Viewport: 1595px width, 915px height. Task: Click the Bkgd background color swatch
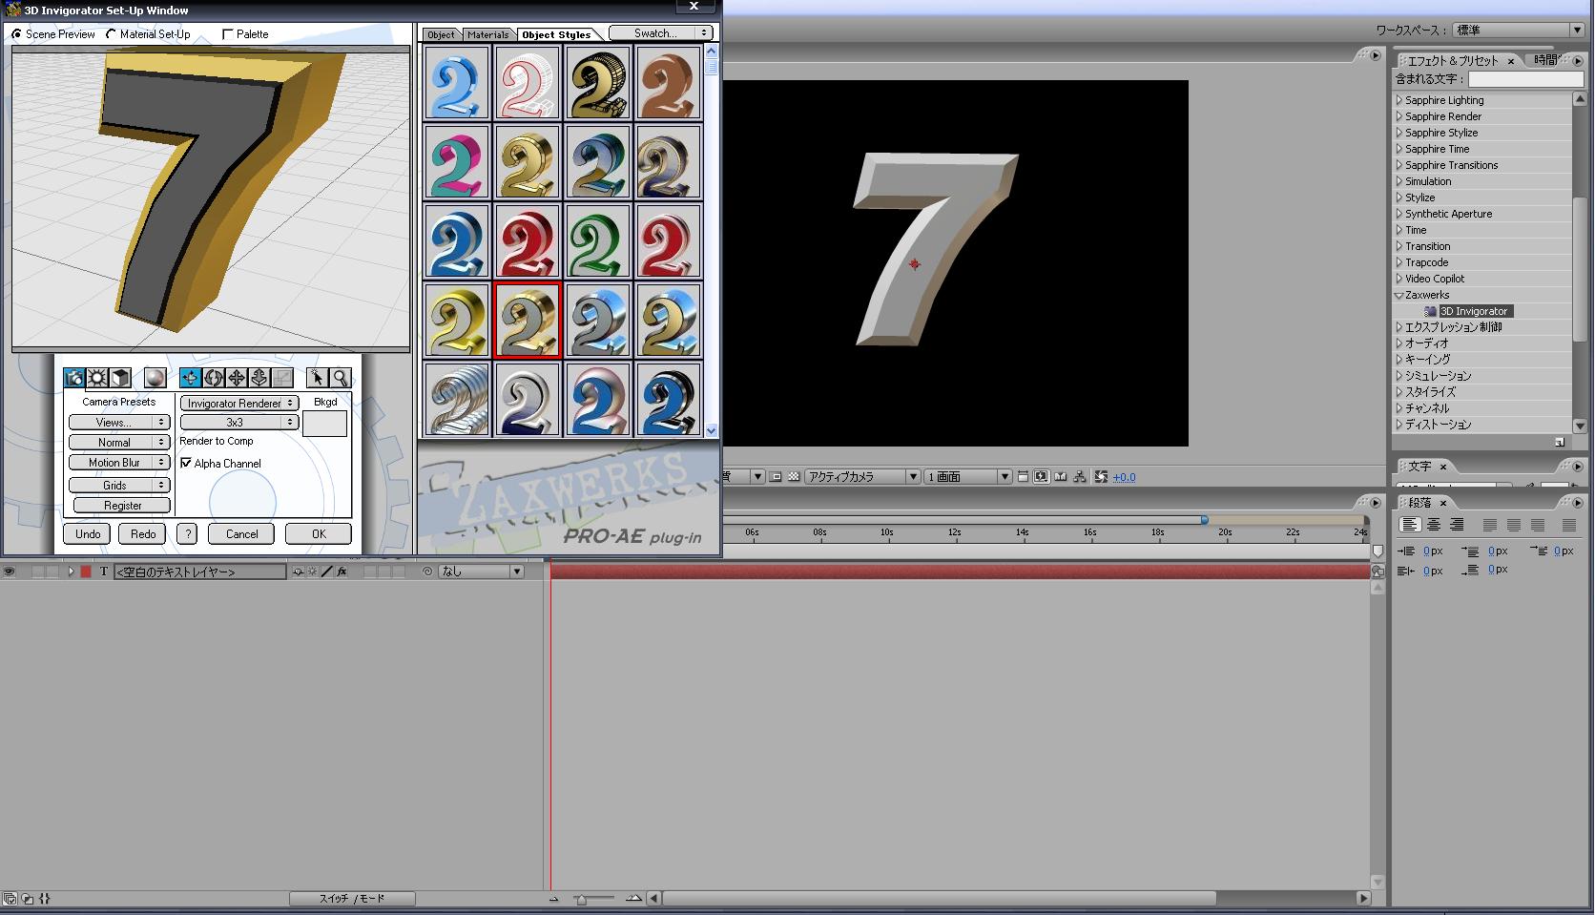point(324,424)
